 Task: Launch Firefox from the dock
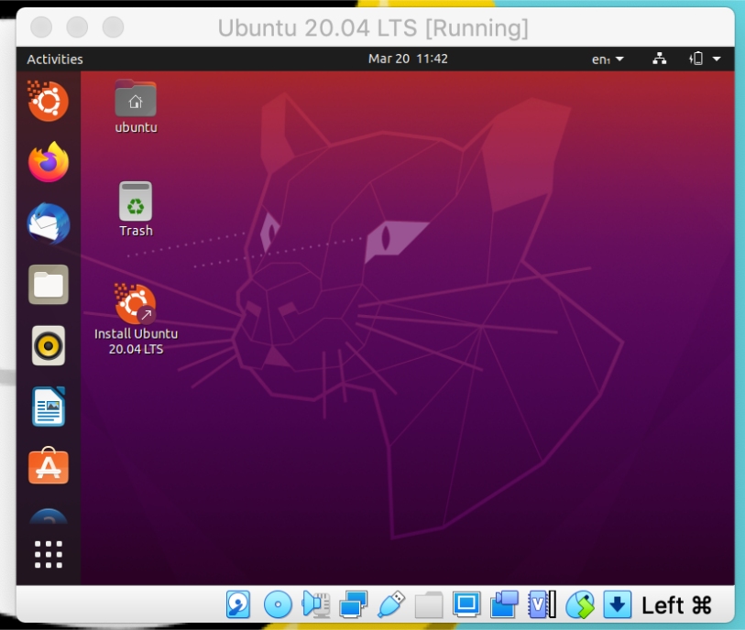[48, 162]
